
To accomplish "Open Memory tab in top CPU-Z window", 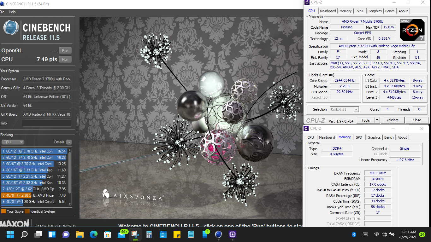I will point(345,11).
